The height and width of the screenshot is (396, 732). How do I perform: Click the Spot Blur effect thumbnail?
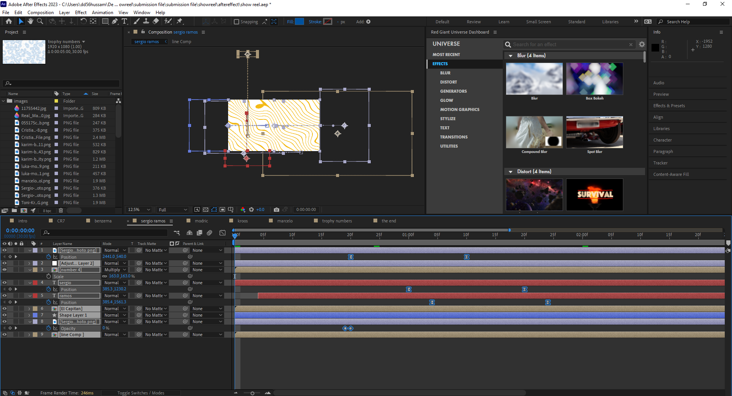[594, 132]
